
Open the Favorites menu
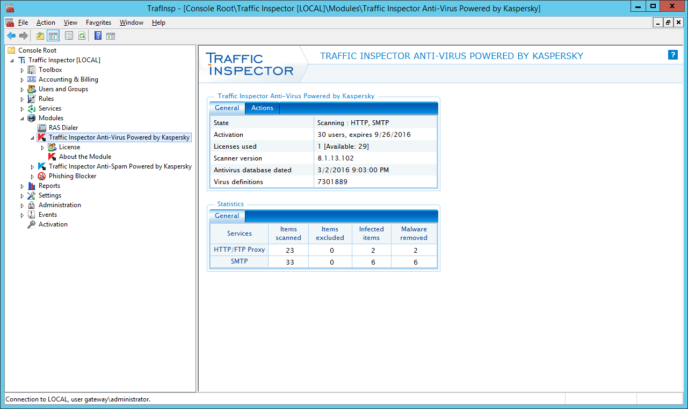coord(98,23)
